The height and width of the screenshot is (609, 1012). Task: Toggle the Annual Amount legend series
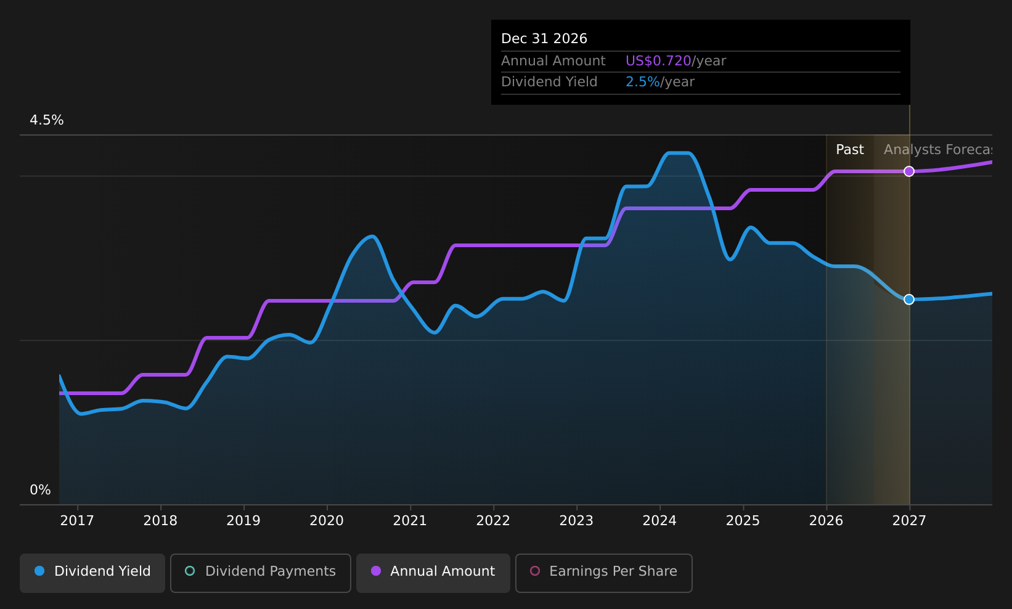point(433,573)
